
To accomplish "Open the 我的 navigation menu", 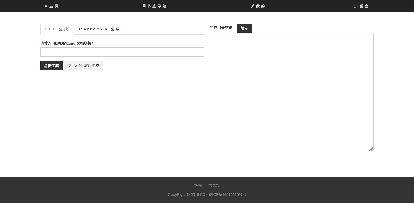I will (x=258, y=6).
